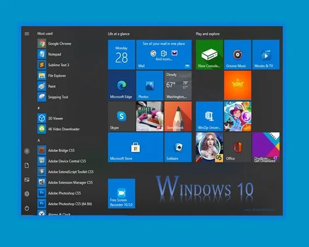Open the Calendar tile showing Monday 28

click(x=122, y=54)
